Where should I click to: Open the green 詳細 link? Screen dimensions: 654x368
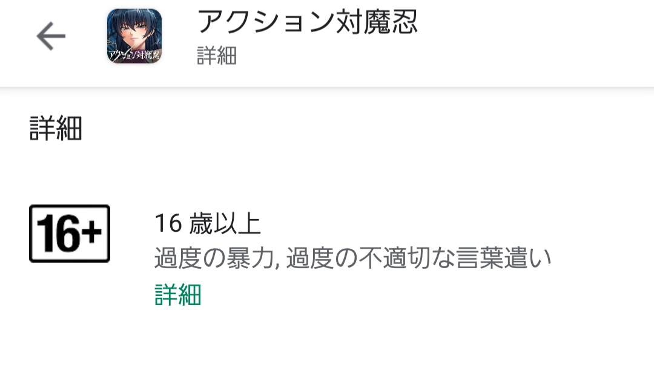pyautogui.click(x=178, y=294)
